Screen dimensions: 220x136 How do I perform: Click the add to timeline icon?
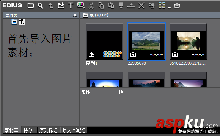tap(131, 6)
